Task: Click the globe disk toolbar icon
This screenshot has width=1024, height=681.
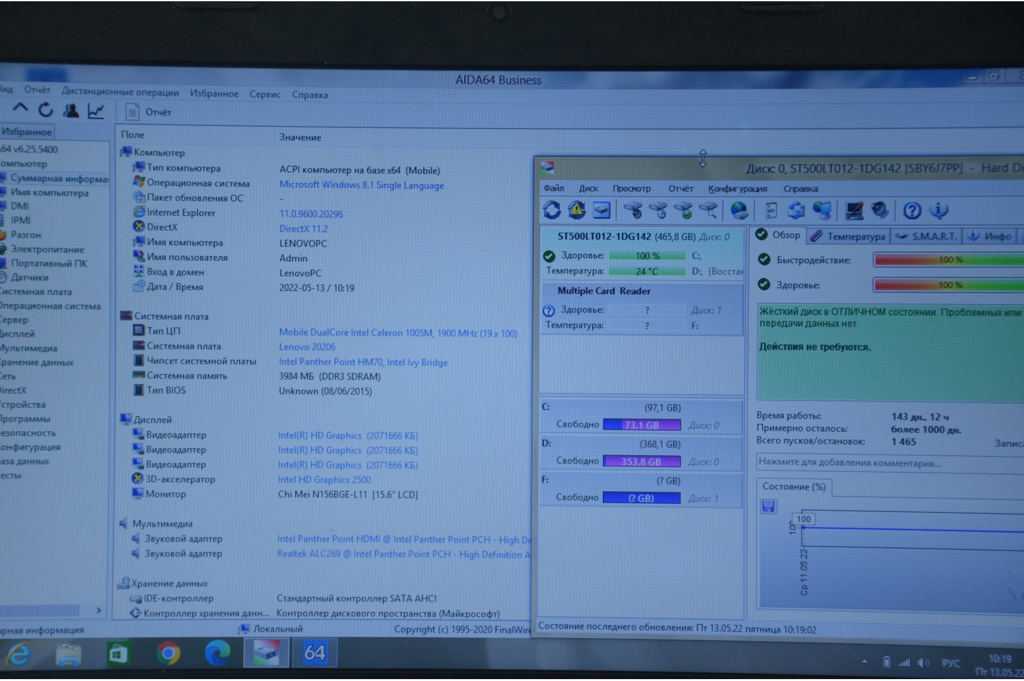Action: [x=739, y=210]
